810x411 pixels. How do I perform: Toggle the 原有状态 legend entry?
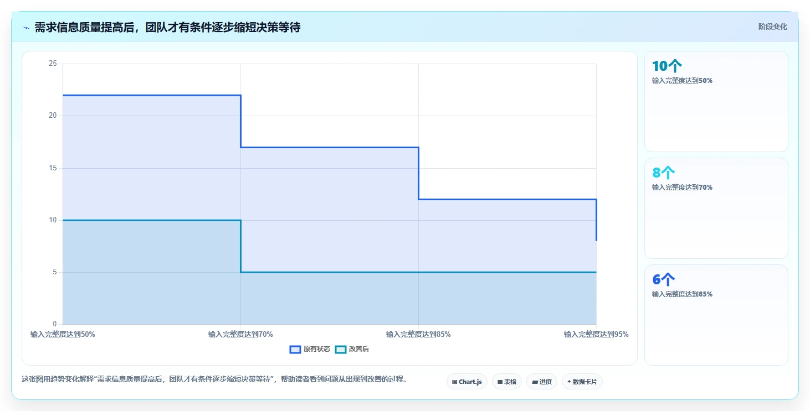310,349
